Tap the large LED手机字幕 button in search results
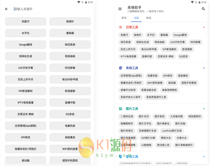This screenshot has width=210, height=166. click(26, 68)
